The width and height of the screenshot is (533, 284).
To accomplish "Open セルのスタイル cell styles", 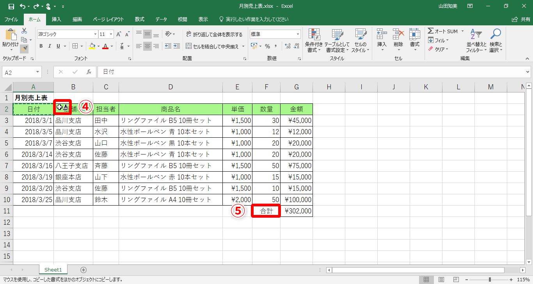I will [361, 41].
